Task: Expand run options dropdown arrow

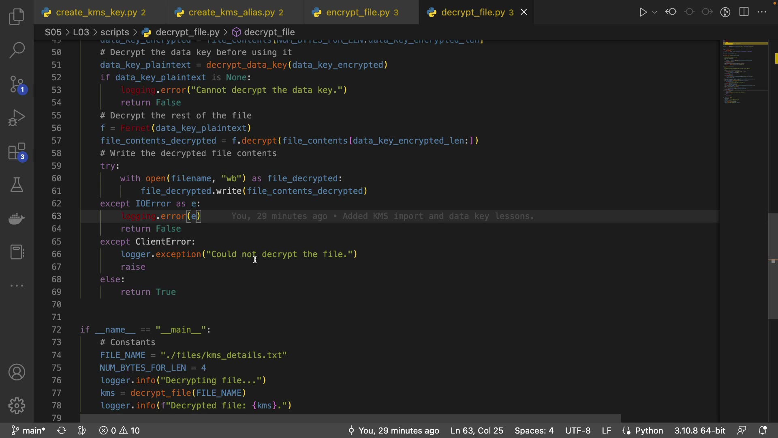Action: tap(655, 12)
